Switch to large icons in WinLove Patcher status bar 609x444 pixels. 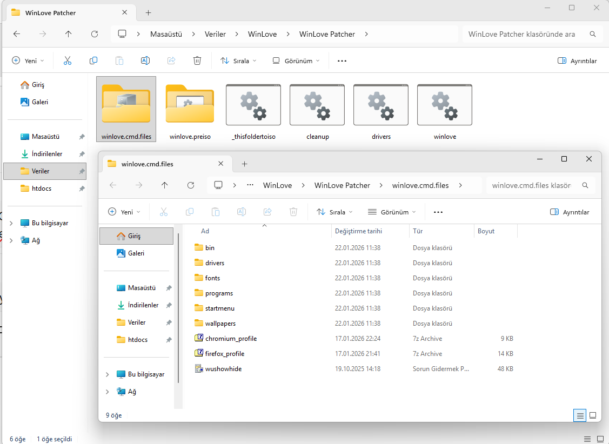[600, 439]
